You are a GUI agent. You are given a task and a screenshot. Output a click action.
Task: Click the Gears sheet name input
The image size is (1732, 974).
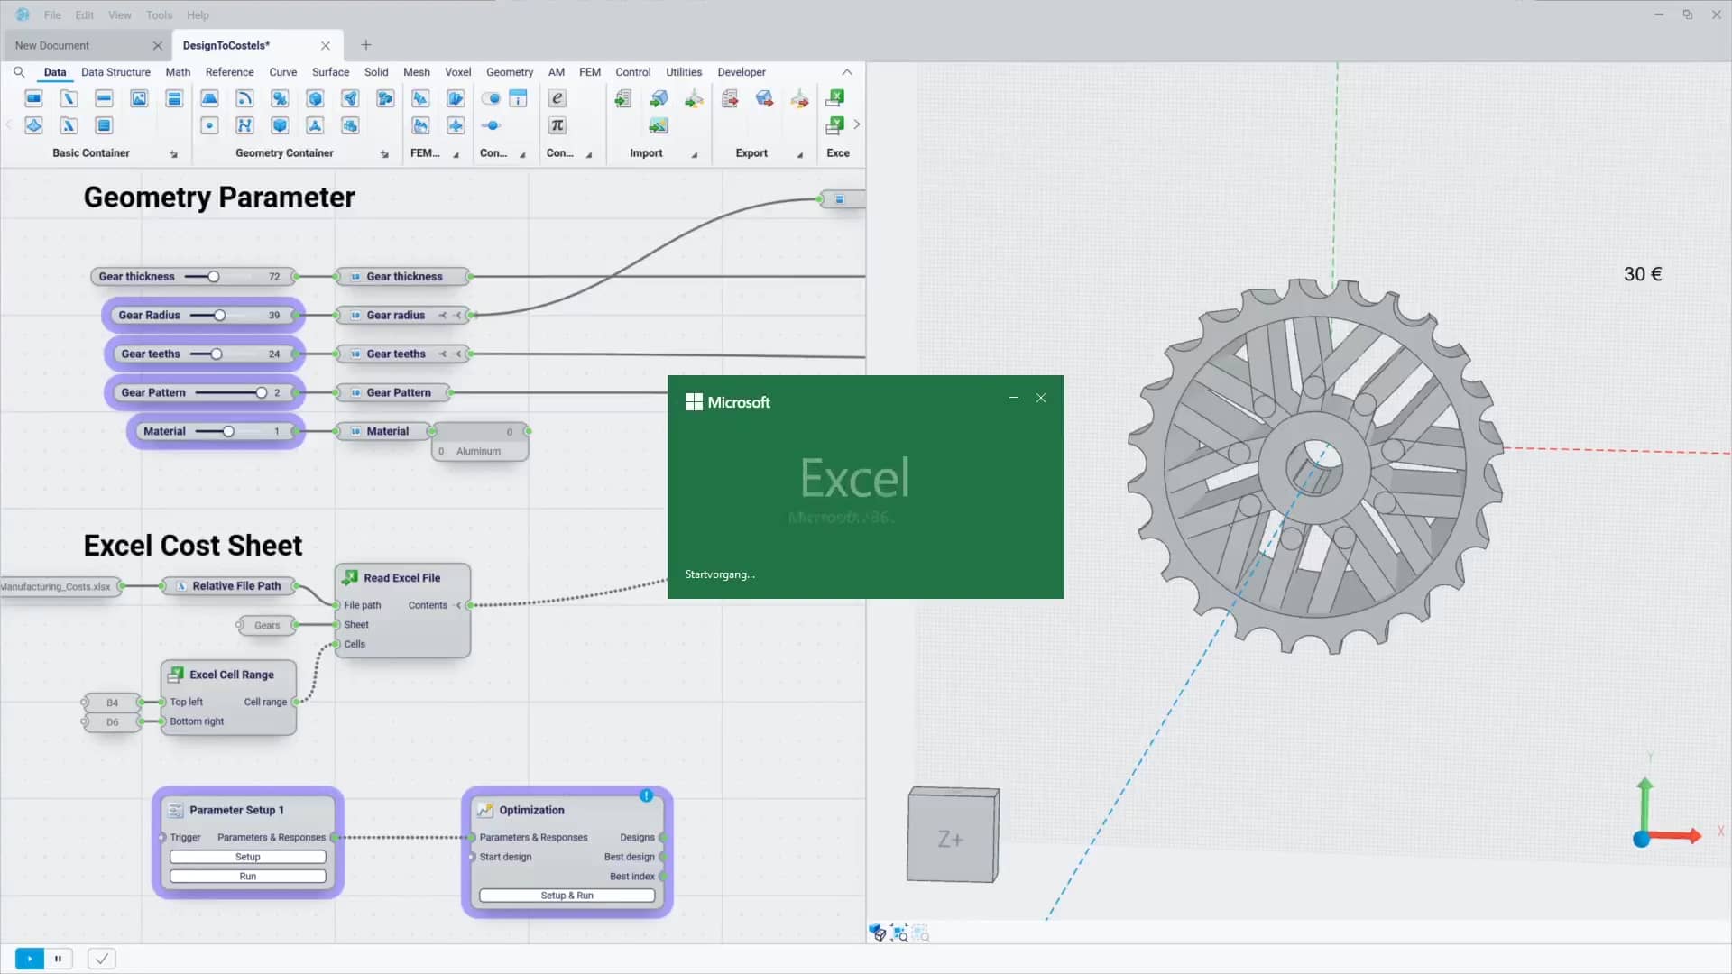click(267, 625)
